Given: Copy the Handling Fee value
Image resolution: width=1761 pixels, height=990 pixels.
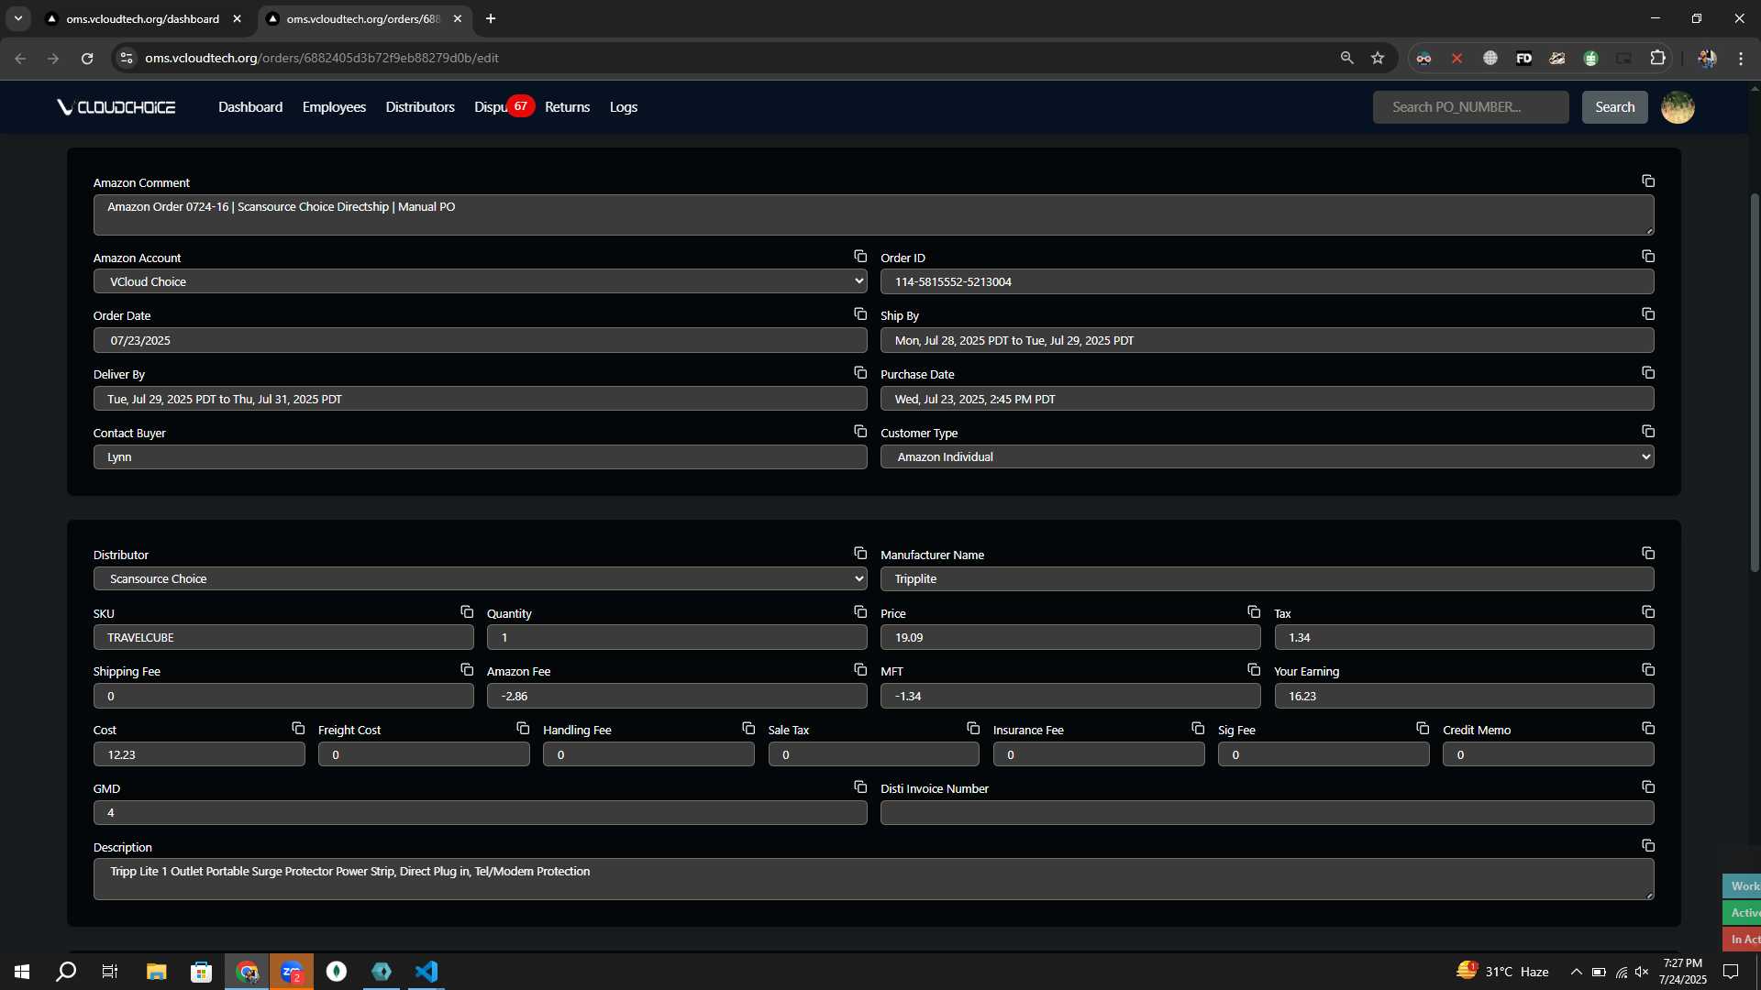Looking at the screenshot, I should 748,729.
